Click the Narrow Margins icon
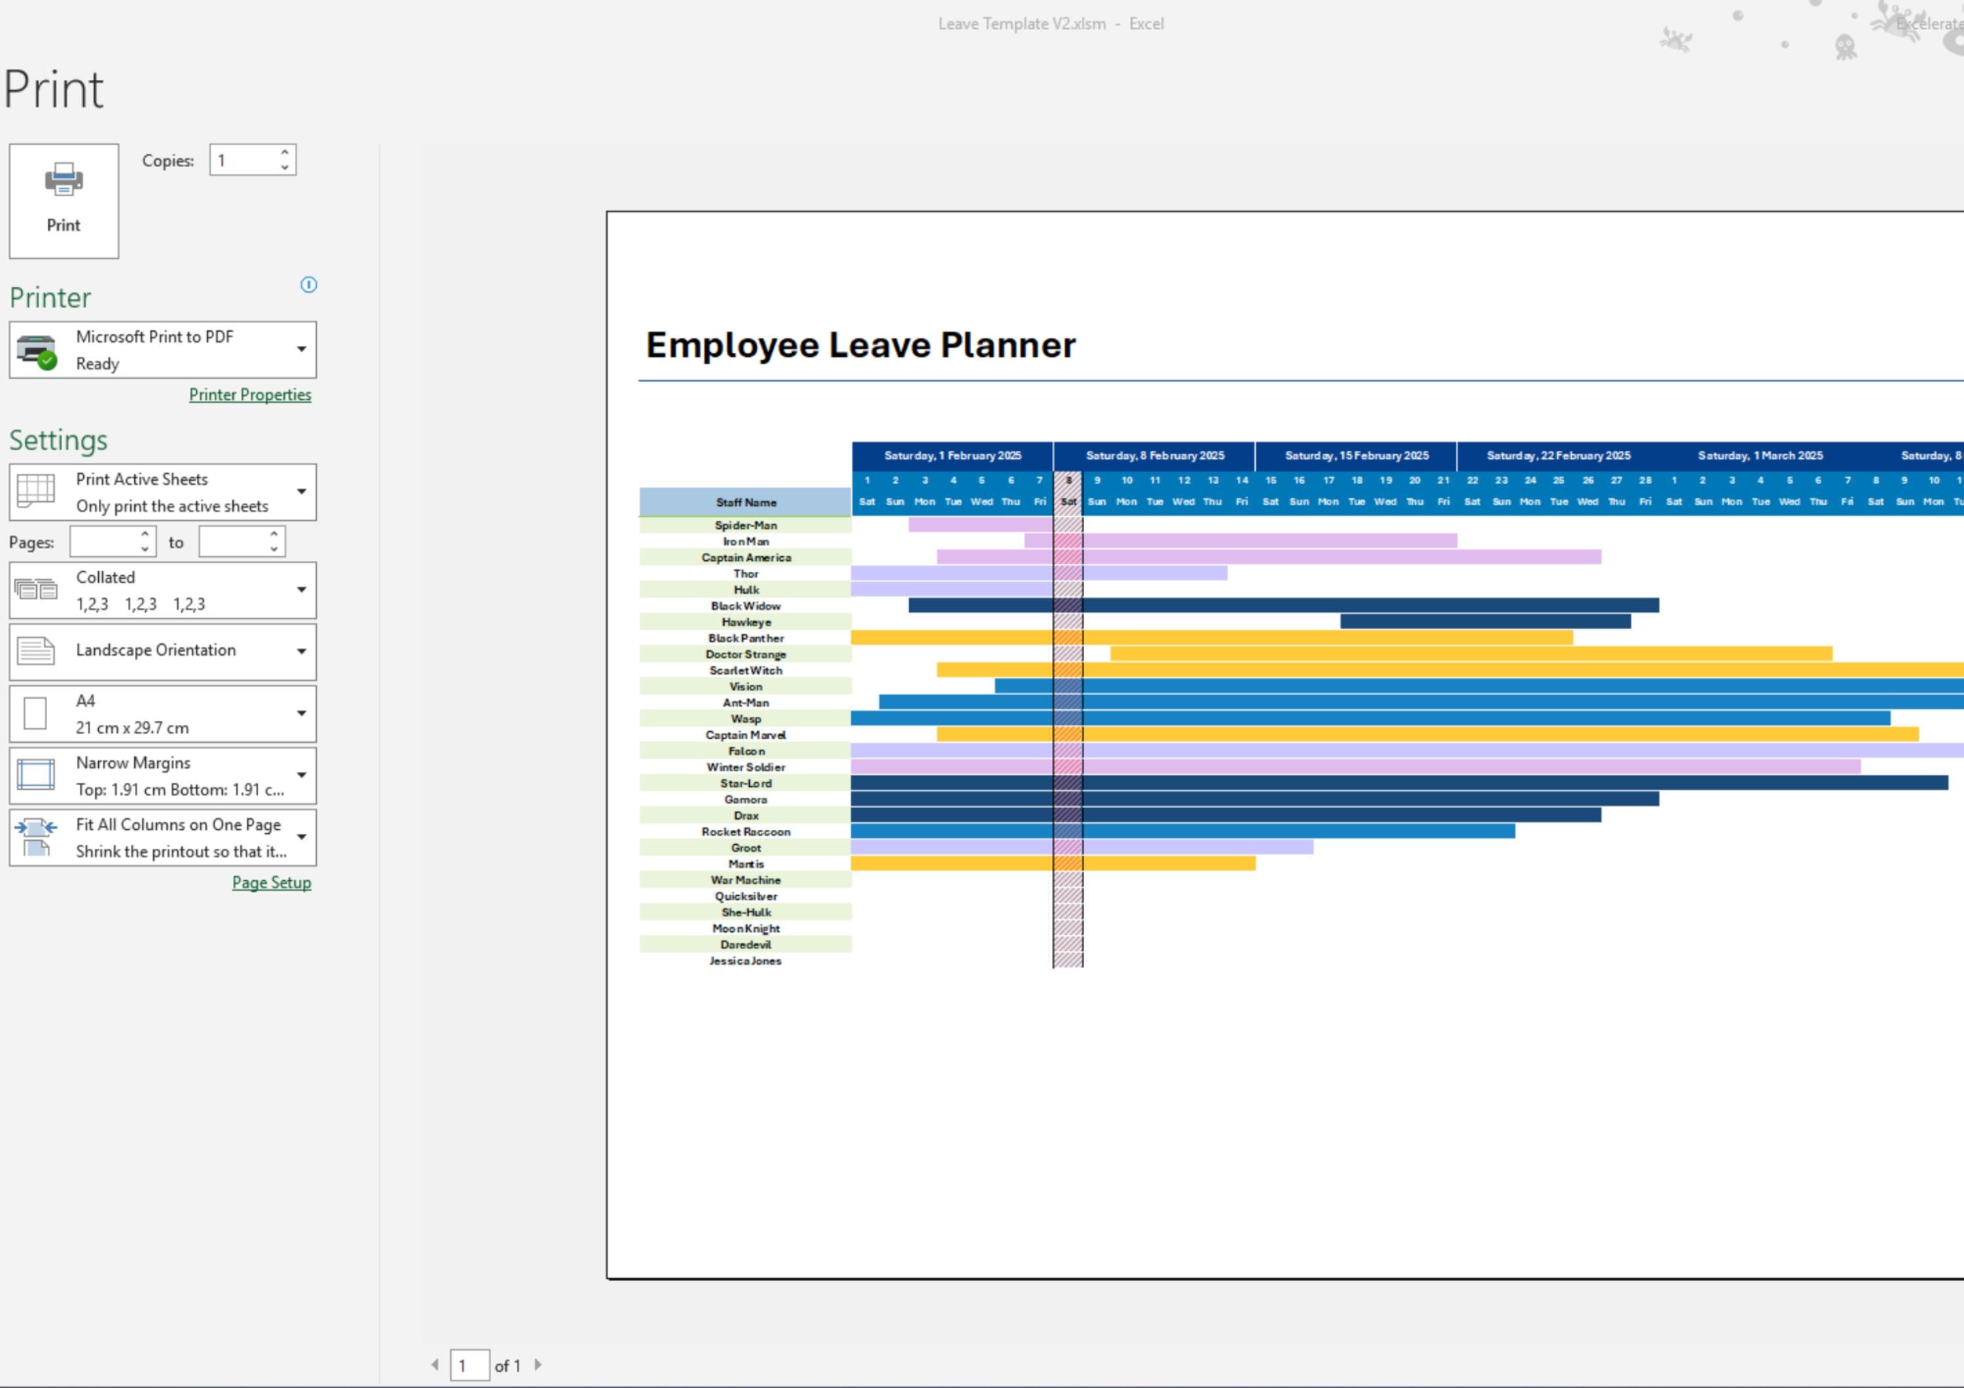The height and width of the screenshot is (1388, 1964). (x=34, y=775)
